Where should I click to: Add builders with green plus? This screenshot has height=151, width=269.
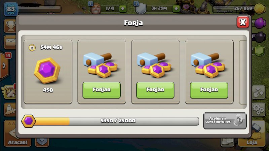point(122,9)
